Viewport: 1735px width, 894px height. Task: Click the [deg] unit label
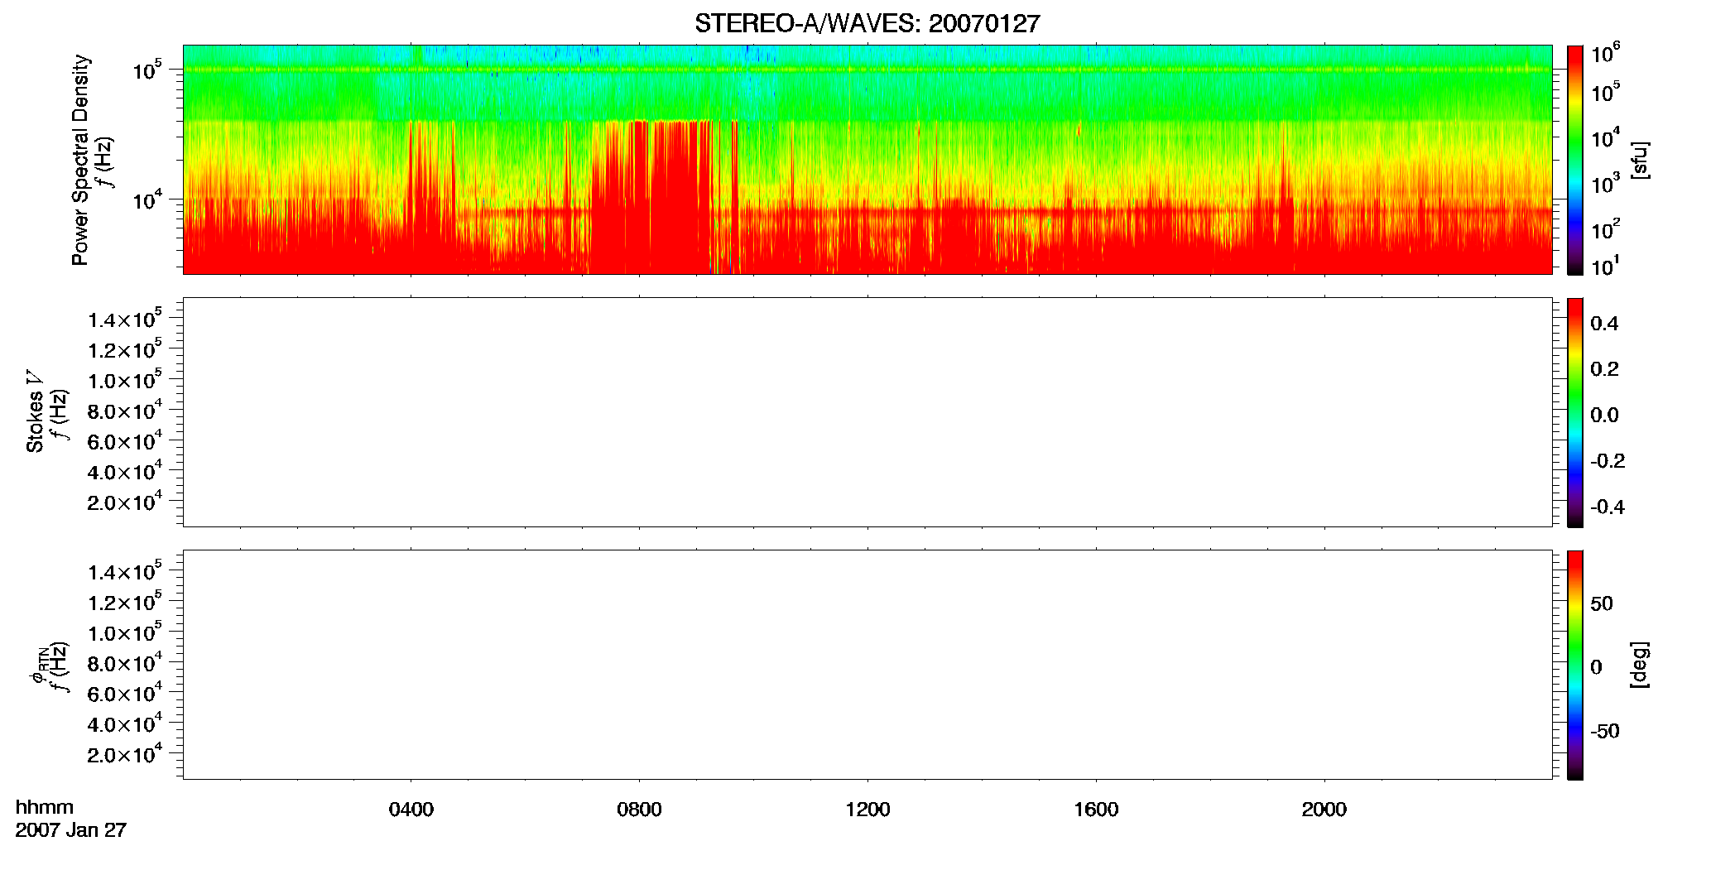tap(1640, 665)
